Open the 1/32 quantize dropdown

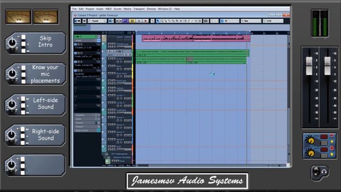[273, 21]
